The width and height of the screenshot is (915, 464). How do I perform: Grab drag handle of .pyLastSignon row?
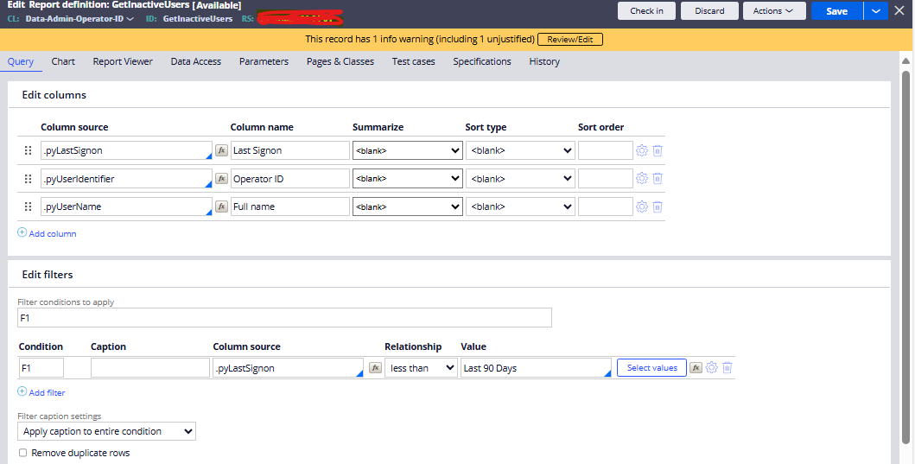[28, 150]
